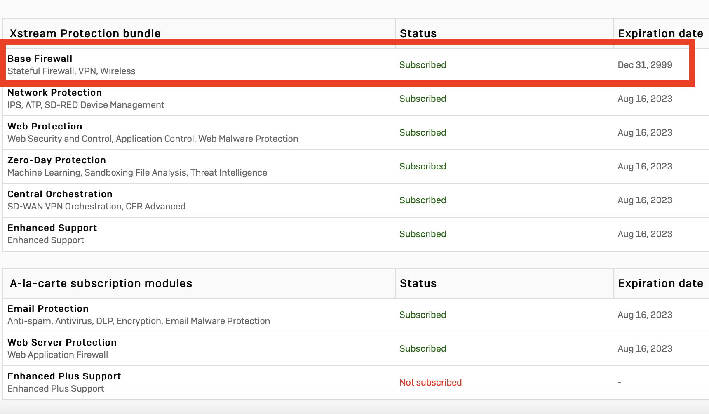
Task: Click the Enhanced Support expiration date
Action: (x=645, y=234)
